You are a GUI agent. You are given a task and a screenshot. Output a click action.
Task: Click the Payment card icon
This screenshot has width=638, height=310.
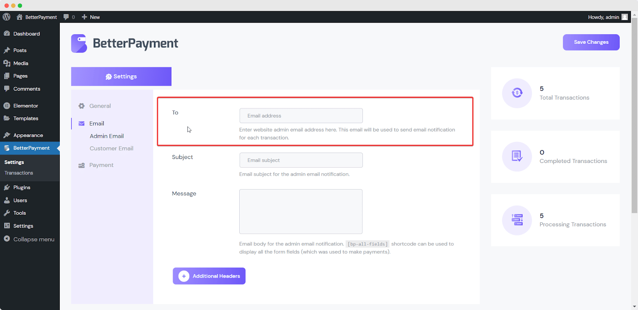(81, 165)
